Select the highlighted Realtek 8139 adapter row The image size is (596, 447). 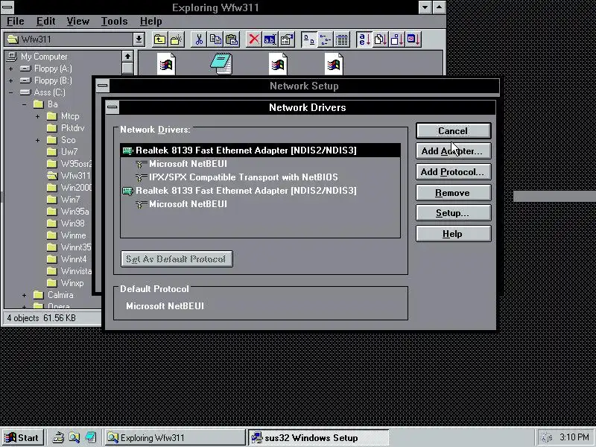[x=260, y=150]
